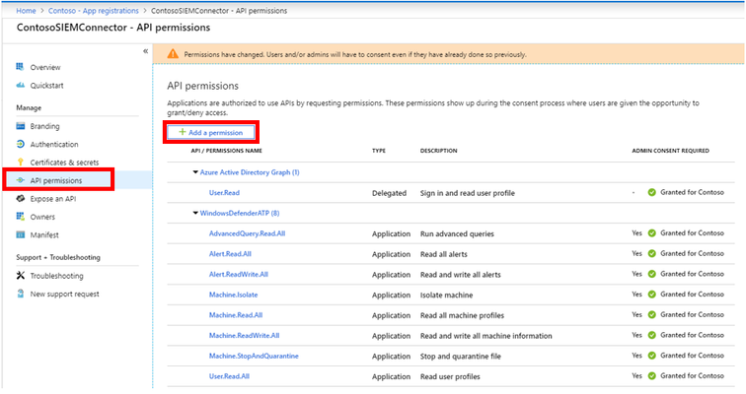The image size is (746, 394).
Task: Open Troubleshooting under Support
Action: coord(56,276)
